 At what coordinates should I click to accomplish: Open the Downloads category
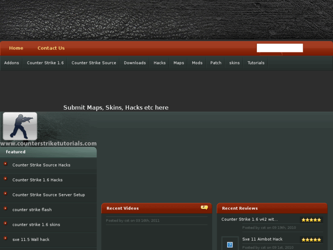click(x=135, y=63)
